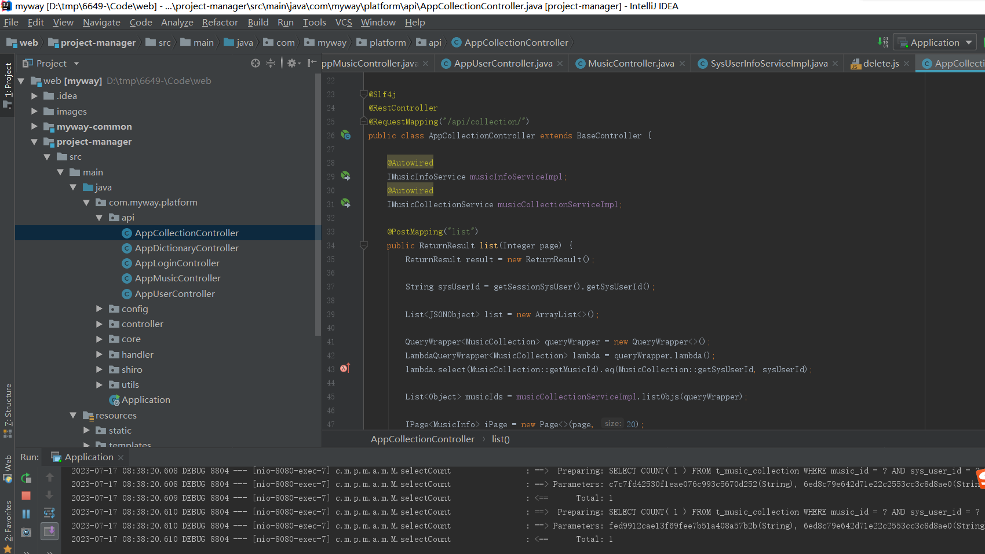Open the 7: Structure side tool tab
Viewport: 985px width, 554px height.
pos(8,410)
